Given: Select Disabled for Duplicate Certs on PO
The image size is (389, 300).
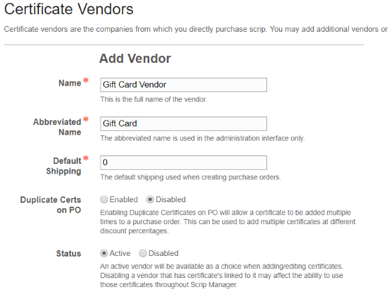Looking at the screenshot, I should (150, 200).
